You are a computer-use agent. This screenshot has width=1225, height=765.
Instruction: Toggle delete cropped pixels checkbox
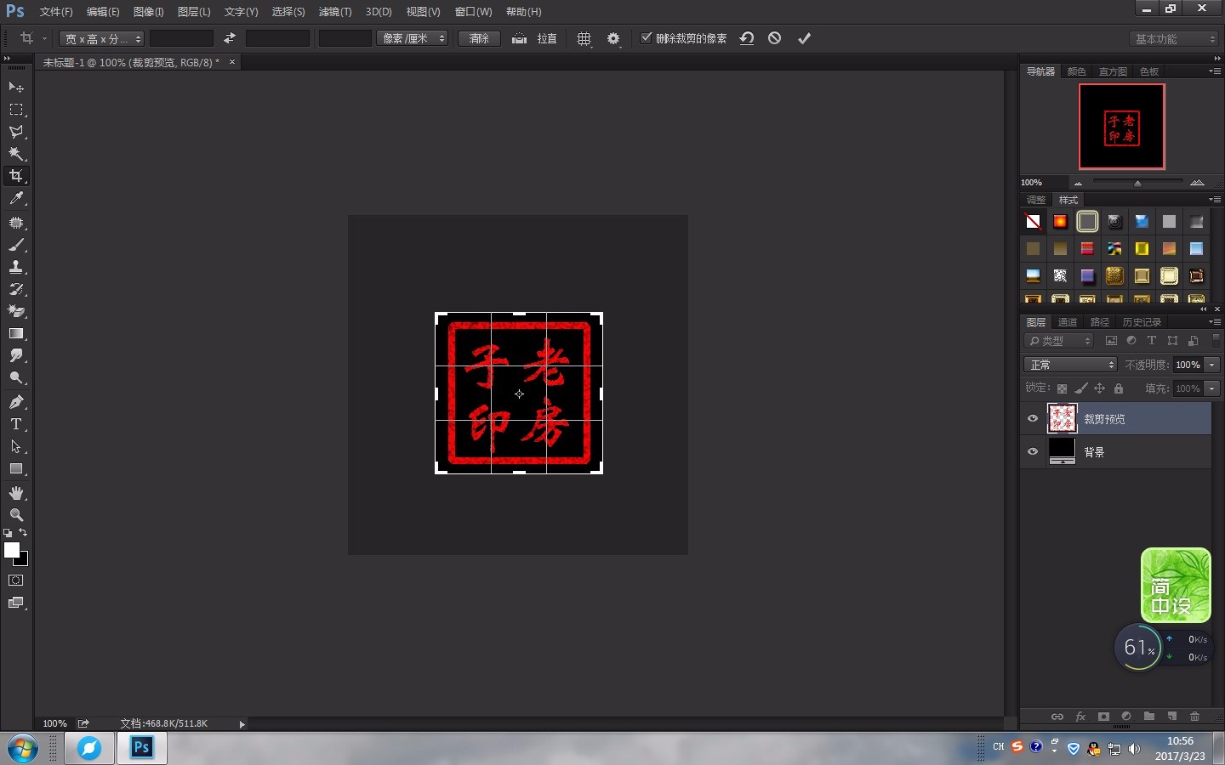tap(647, 38)
